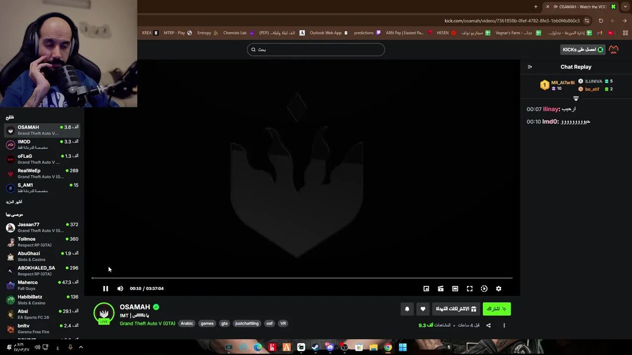Open S_AM1 channel in sidebar
Image resolution: width=632 pixels, height=355 pixels.
[42, 188]
